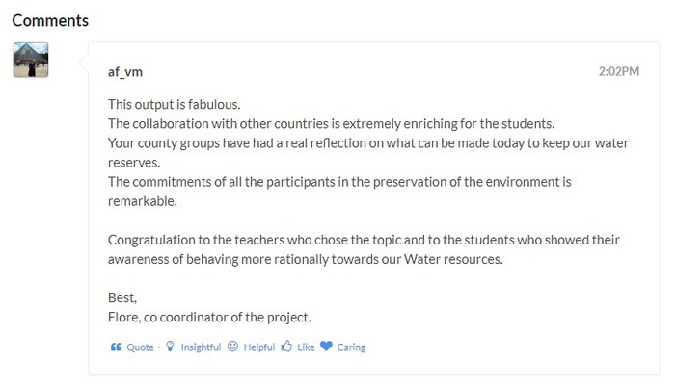Click the blue heart Caring icon
676x385 pixels.
coord(326,346)
